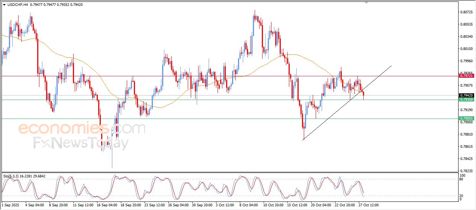Click the 8 Oct 04:00 time label
The width and height of the screenshot is (476, 210).
[249, 204]
